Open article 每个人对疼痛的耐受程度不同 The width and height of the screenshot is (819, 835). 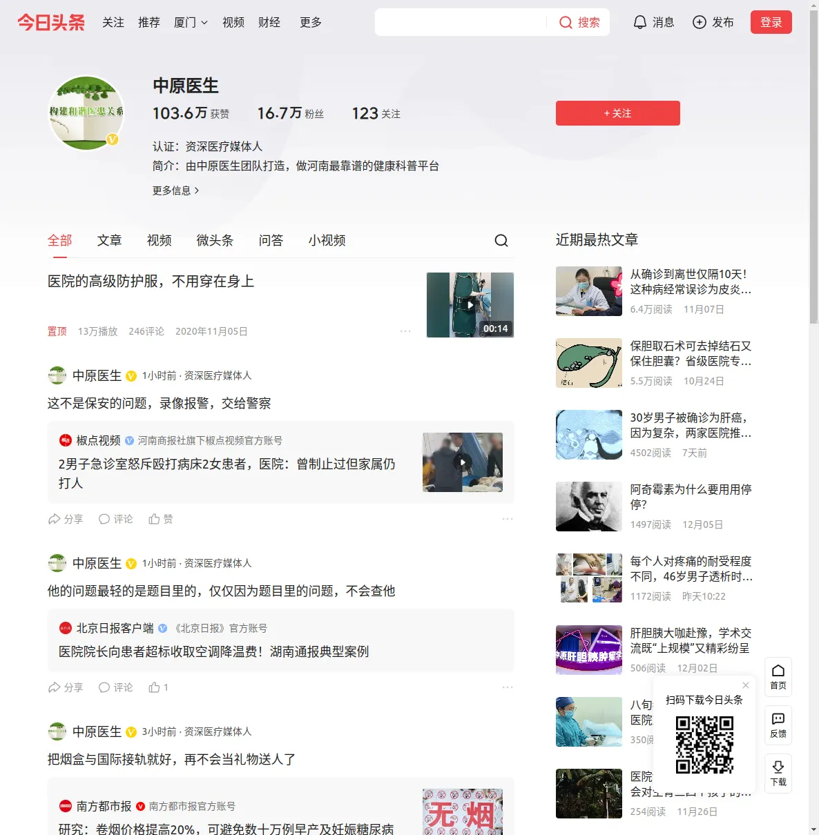pyautogui.click(x=691, y=569)
